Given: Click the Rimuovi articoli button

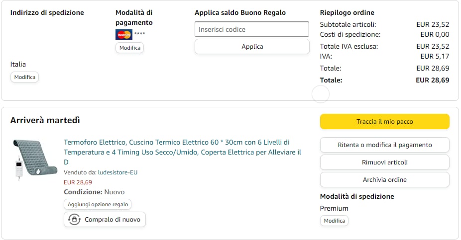Looking at the screenshot, I should point(384,162).
